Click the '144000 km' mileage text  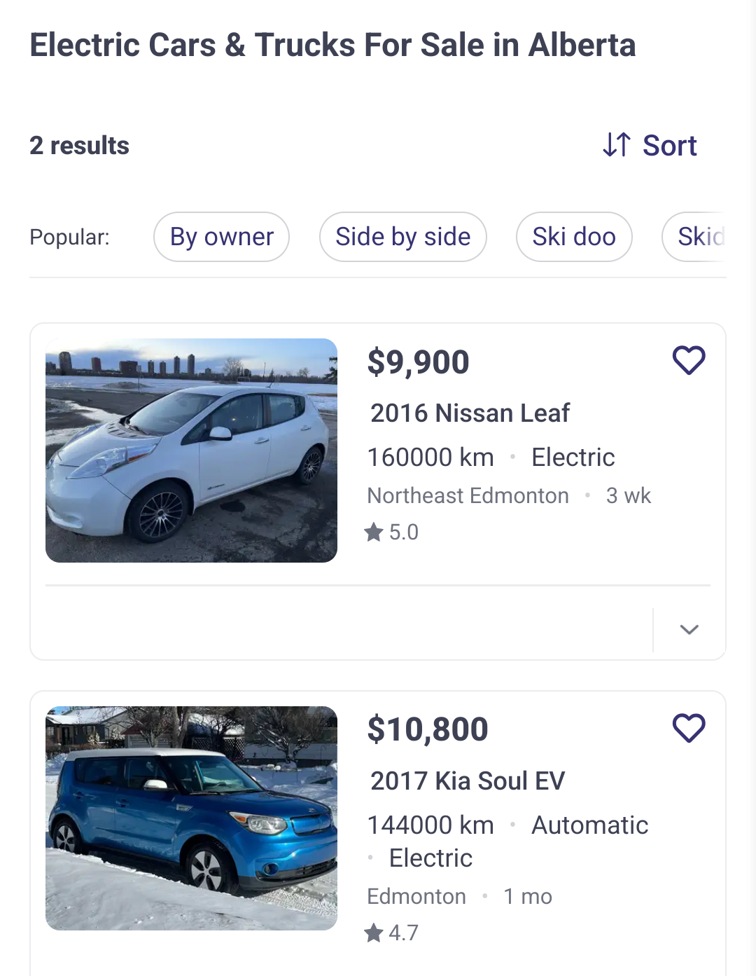click(x=430, y=825)
